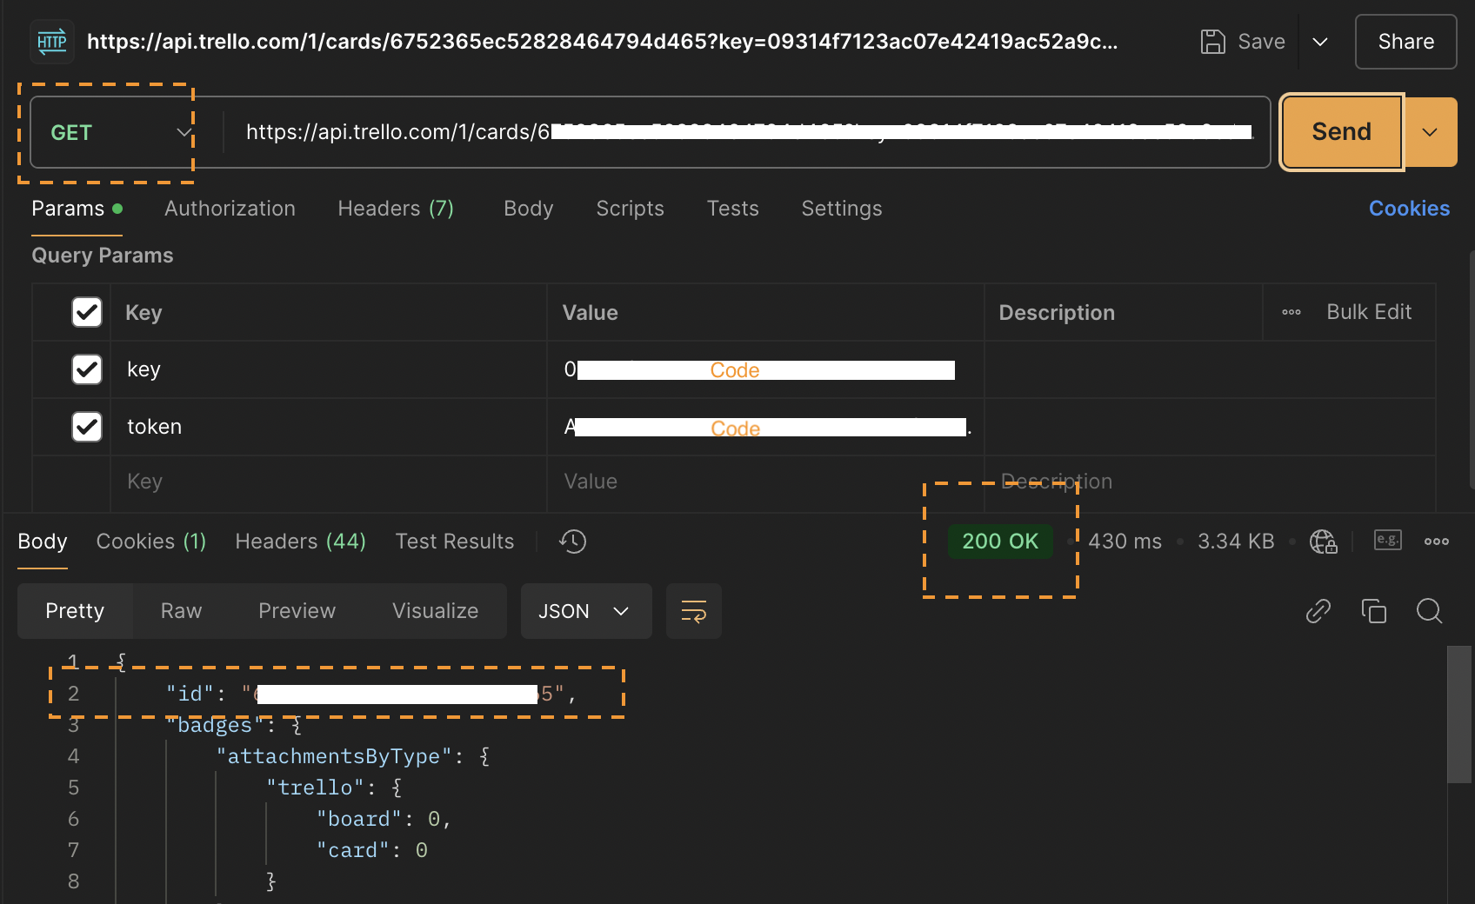
Task: Click Bulk Edit
Action: tap(1369, 312)
